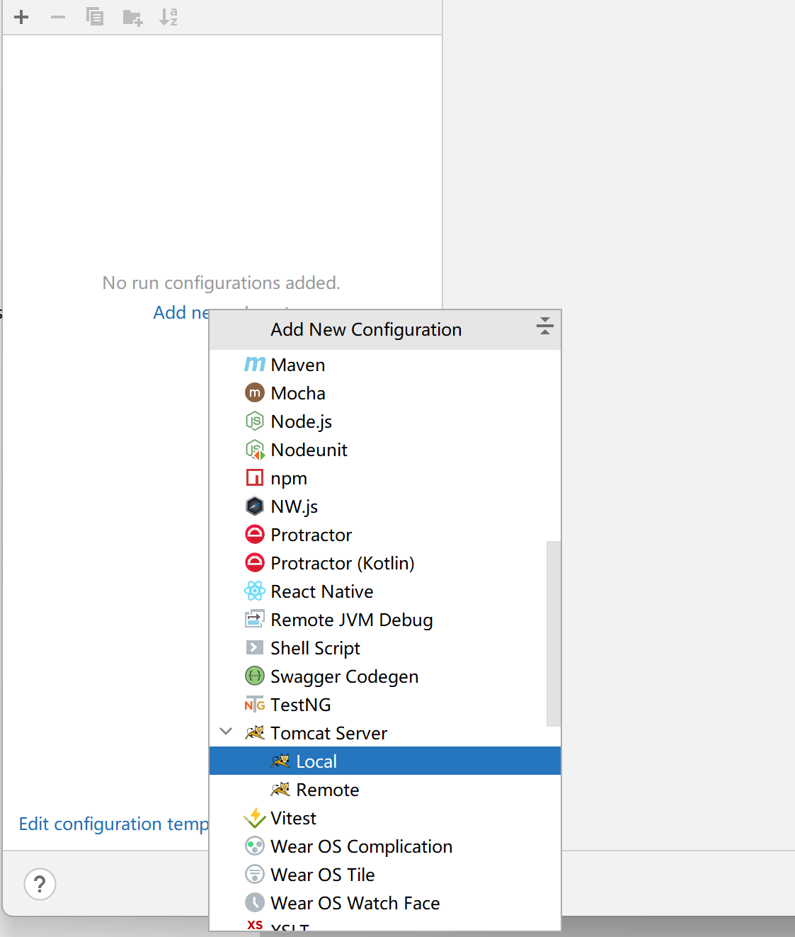Click the Sort Configurations alphabetically icon
795x937 pixels.
[x=168, y=17]
